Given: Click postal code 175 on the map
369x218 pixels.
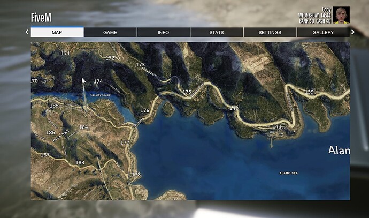Looking at the screenshot, I should 187,92.
